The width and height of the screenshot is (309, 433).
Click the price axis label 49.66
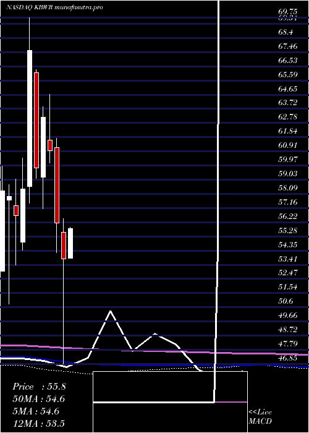click(288, 315)
